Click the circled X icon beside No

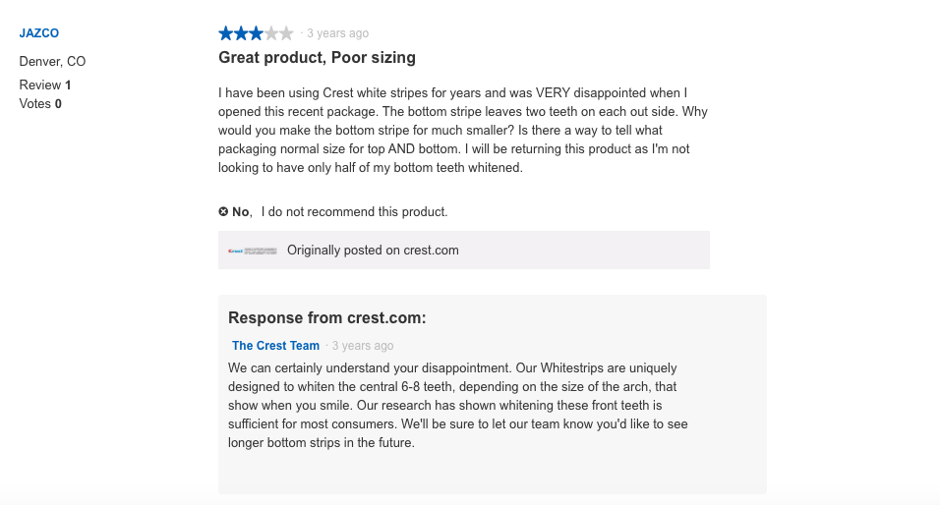[223, 211]
